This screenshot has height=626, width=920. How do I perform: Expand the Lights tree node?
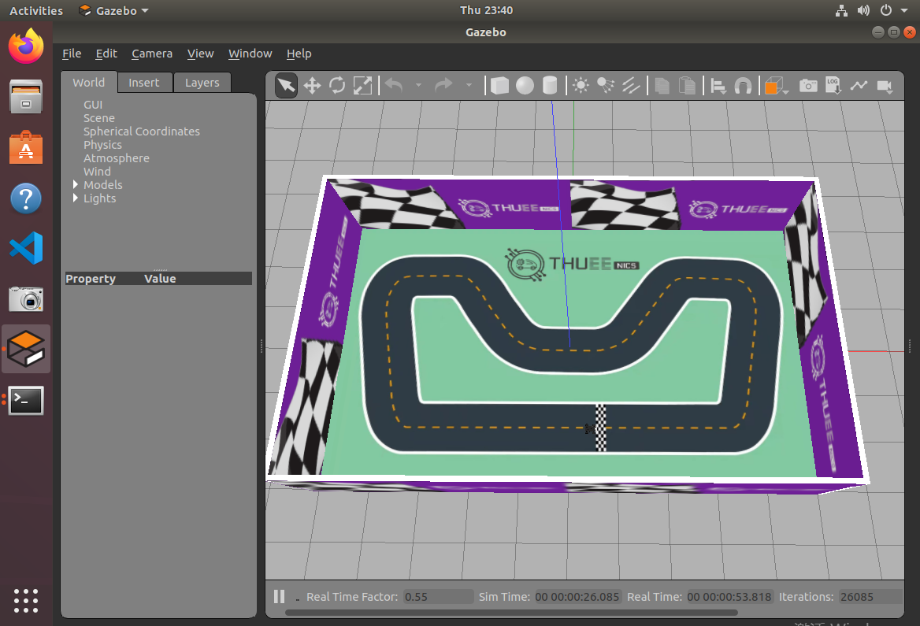click(x=75, y=198)
